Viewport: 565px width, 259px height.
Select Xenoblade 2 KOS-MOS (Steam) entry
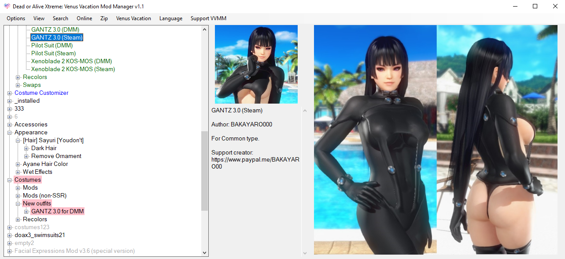point(73,69)
